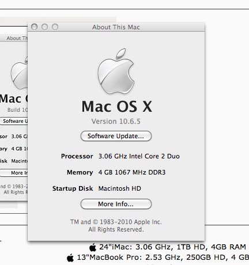Click the Startup Disk label

73,188
